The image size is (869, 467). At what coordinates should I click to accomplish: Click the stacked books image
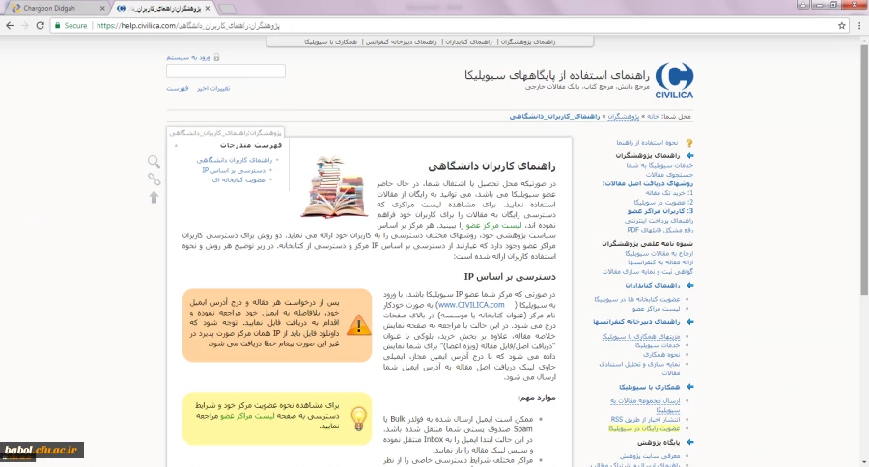point(332,186)
